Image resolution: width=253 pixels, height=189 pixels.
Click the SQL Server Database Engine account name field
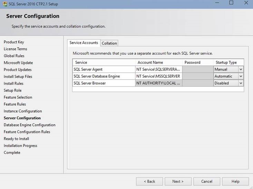tap(159, 76)
